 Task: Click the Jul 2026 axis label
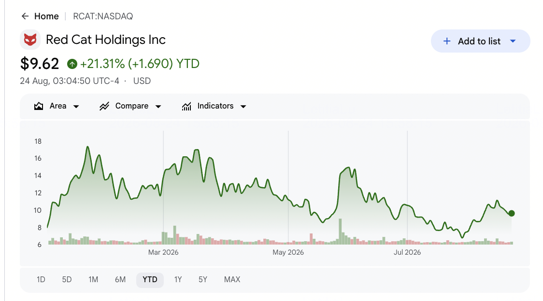(x=407, y=252)
